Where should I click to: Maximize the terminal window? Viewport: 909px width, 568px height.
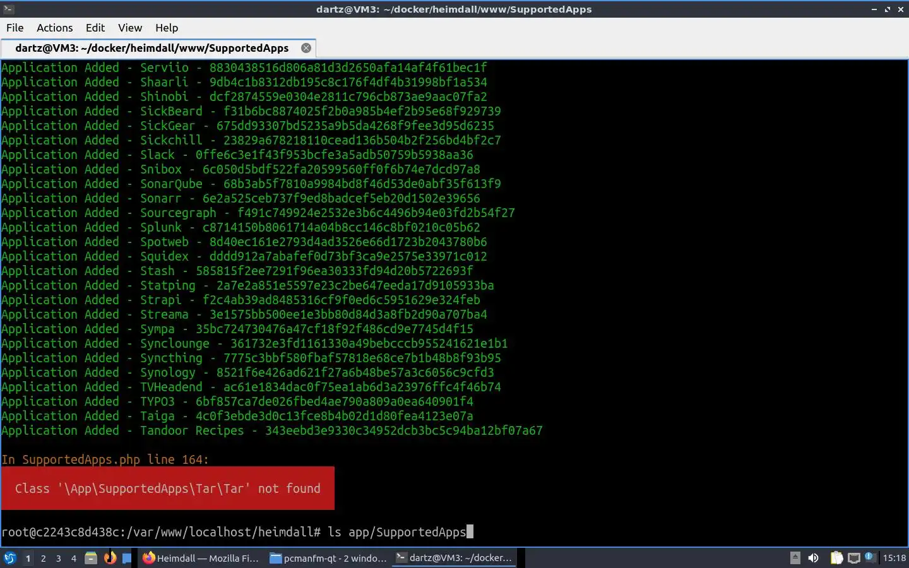point(887,9)
